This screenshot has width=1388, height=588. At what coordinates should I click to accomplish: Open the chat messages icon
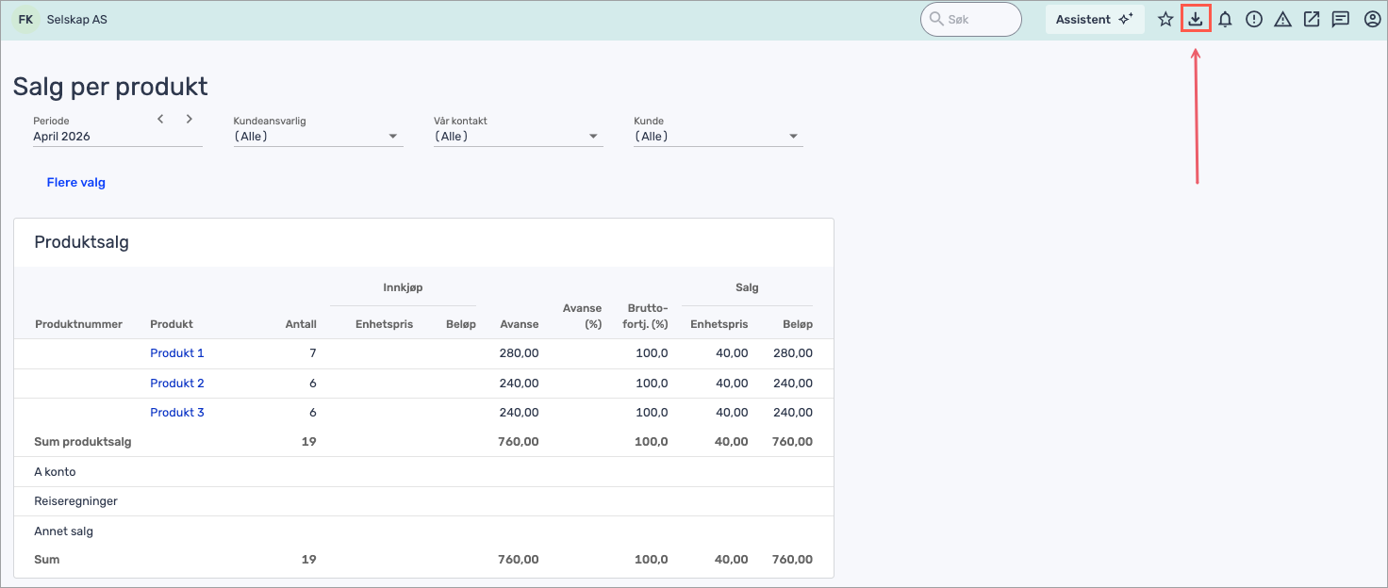tap(1340, 19)
